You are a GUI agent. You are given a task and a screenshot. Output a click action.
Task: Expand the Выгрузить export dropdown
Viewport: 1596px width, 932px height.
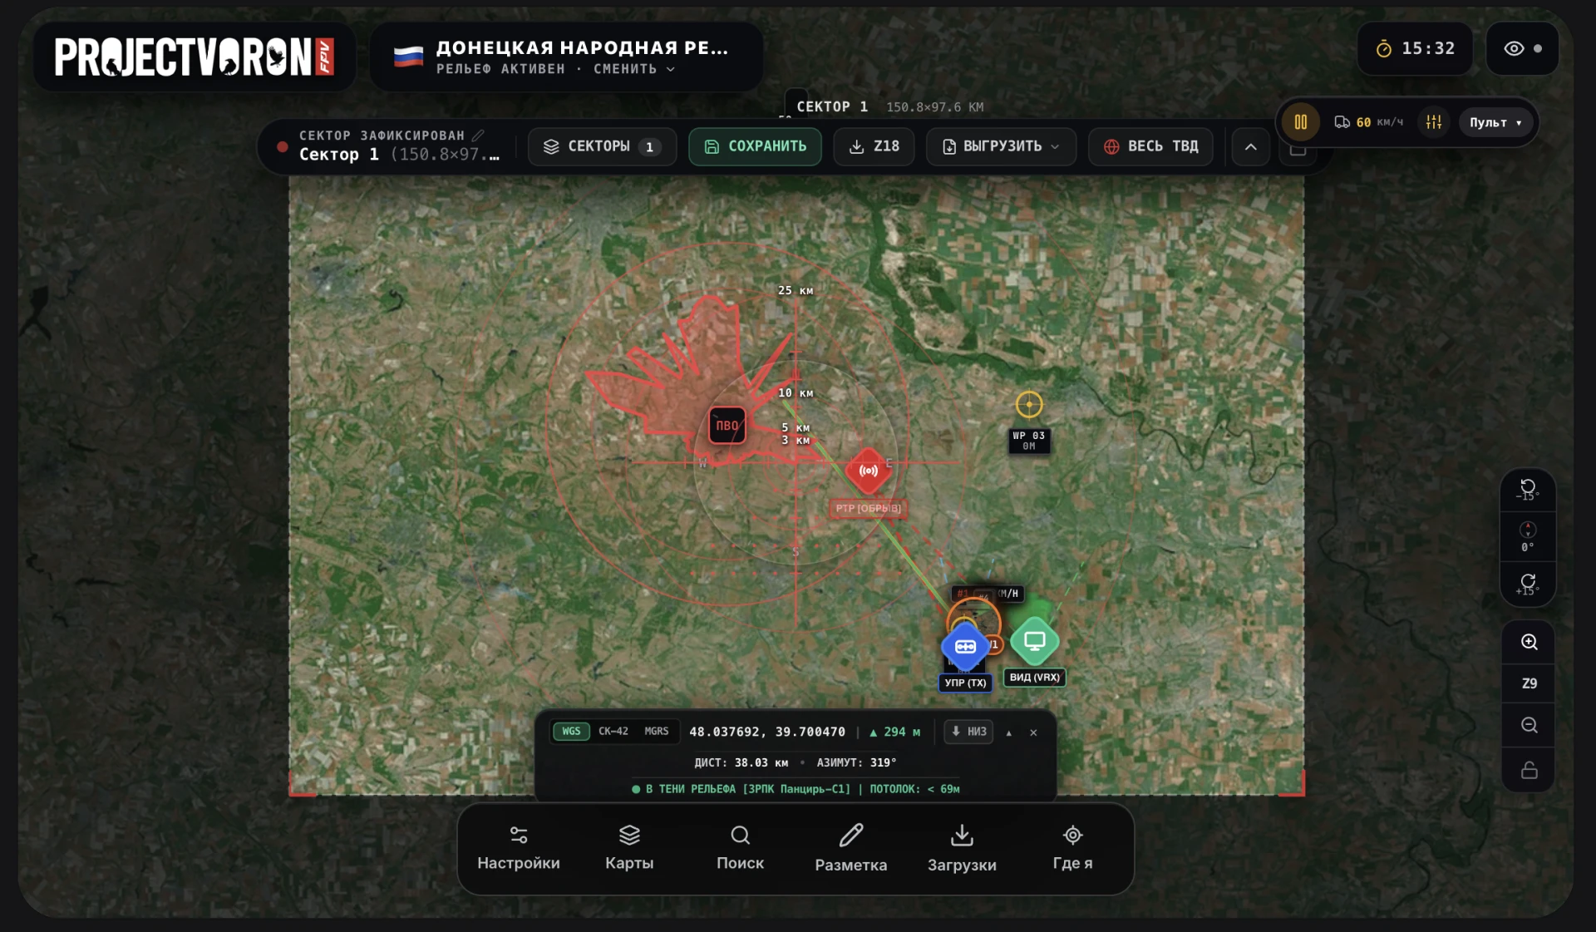coord(1001,146)
